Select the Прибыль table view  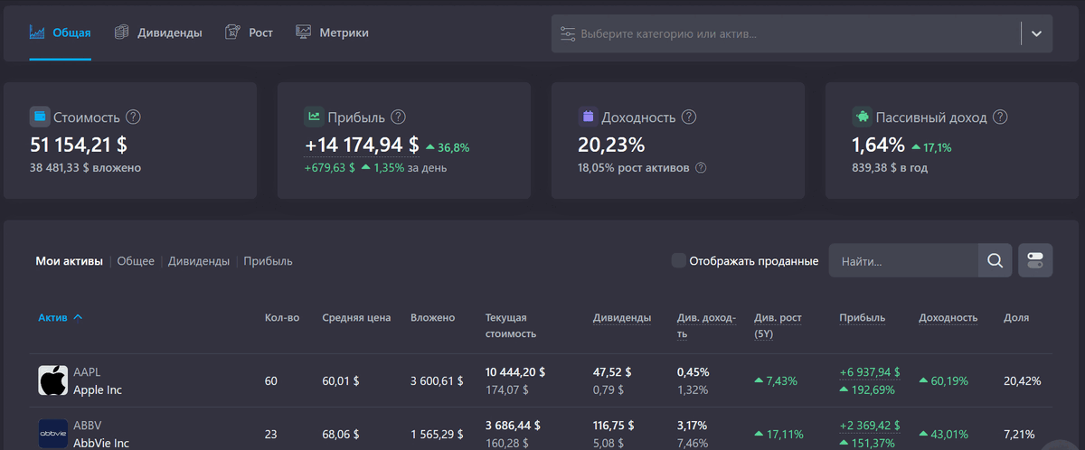(268, 261)
